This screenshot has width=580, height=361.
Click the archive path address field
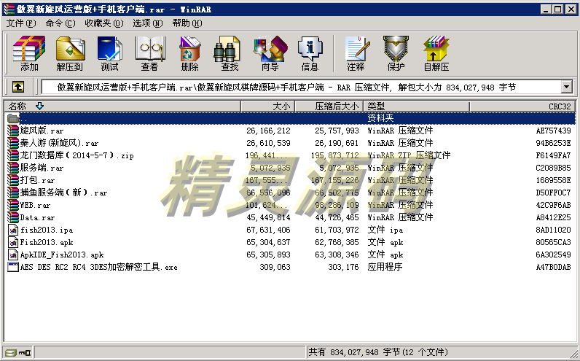(301, 88)
